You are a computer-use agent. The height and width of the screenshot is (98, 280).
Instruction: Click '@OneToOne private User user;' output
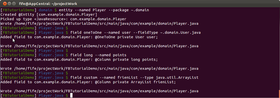tap(126, 37)
